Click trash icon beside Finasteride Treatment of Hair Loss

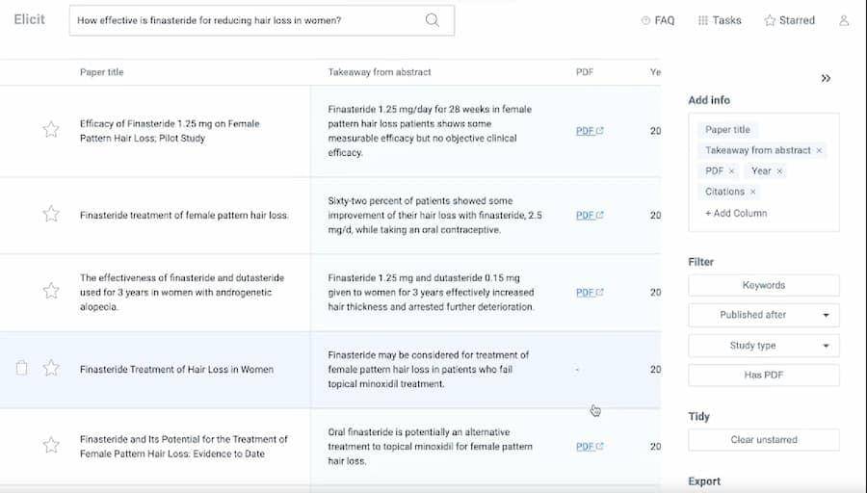point(22,368)
